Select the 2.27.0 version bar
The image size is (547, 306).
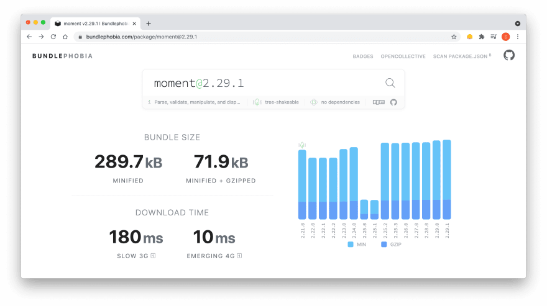(416, 181)
